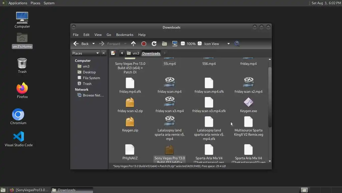342x193 pixels.
Task: Open the Edit menu
Action: pos(87,35)
